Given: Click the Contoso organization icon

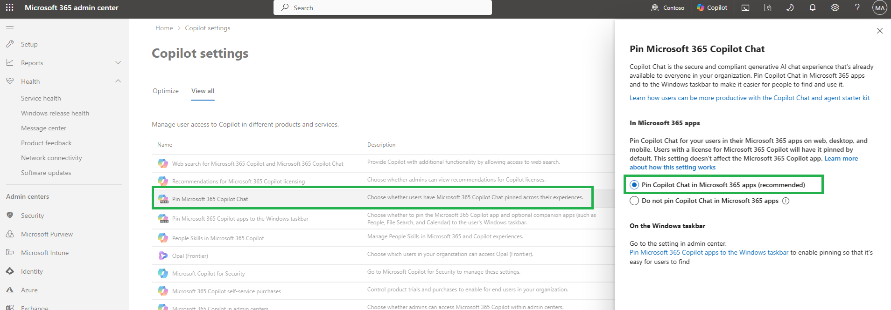Looking at the screenshot, I should (655, 7).
